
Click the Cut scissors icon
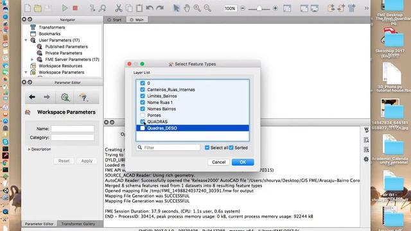point(119,8)
